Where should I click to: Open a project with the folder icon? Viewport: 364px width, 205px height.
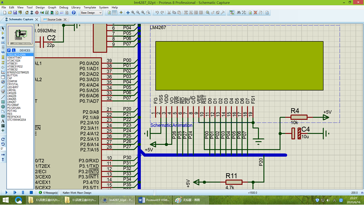point(10,13)
